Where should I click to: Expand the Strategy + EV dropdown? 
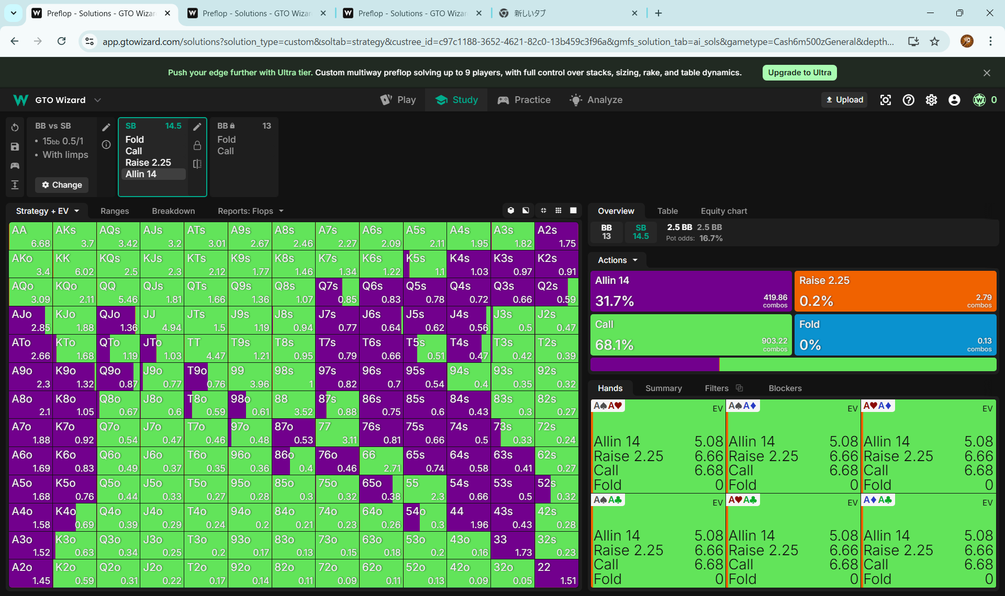tap(47, 211)
